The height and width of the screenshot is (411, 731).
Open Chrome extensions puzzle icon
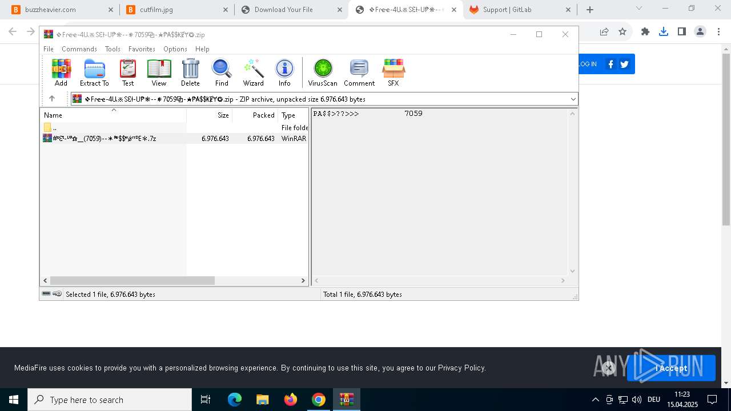(645, 32)
